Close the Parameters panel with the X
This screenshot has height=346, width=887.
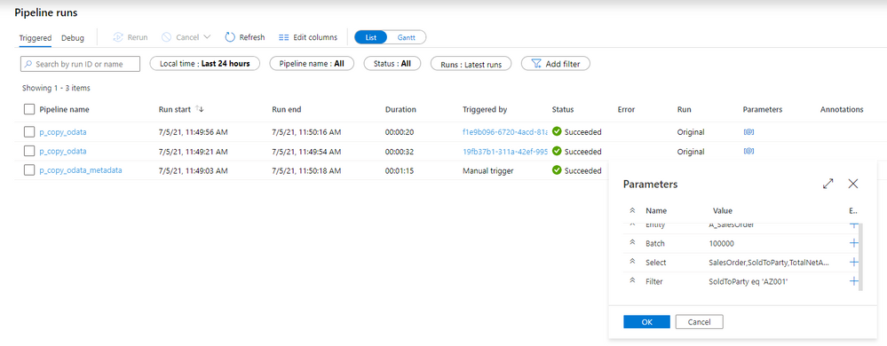point(853,184)
